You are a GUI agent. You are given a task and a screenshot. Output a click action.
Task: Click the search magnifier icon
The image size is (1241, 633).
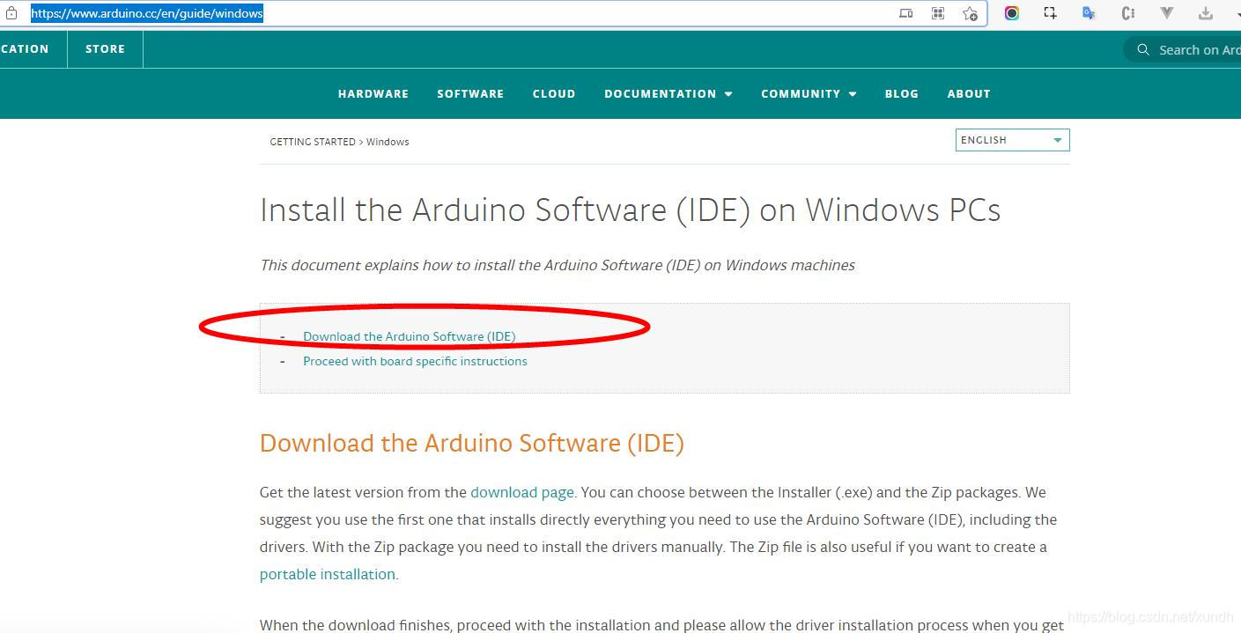tap(1143, 49)
